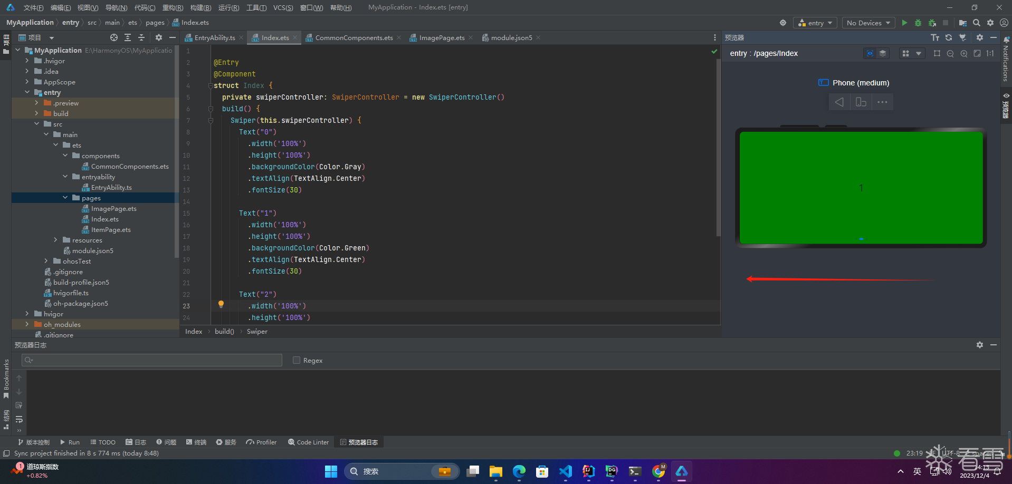Run the app with the green play button
This screenshot has height=484, width=1012.
904,23
